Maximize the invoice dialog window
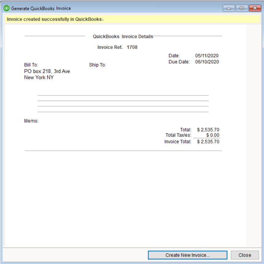264x264 pixels. (242, 8)
